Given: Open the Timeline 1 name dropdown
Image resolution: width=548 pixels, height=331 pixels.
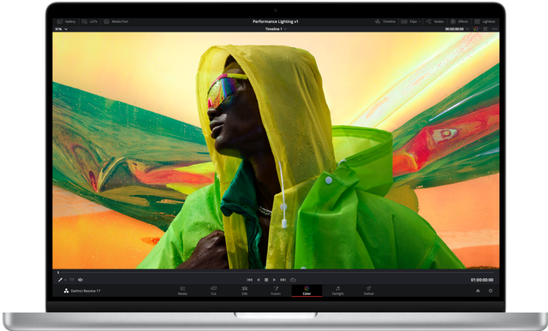Looking at the screenshot, I should [276, 29].
